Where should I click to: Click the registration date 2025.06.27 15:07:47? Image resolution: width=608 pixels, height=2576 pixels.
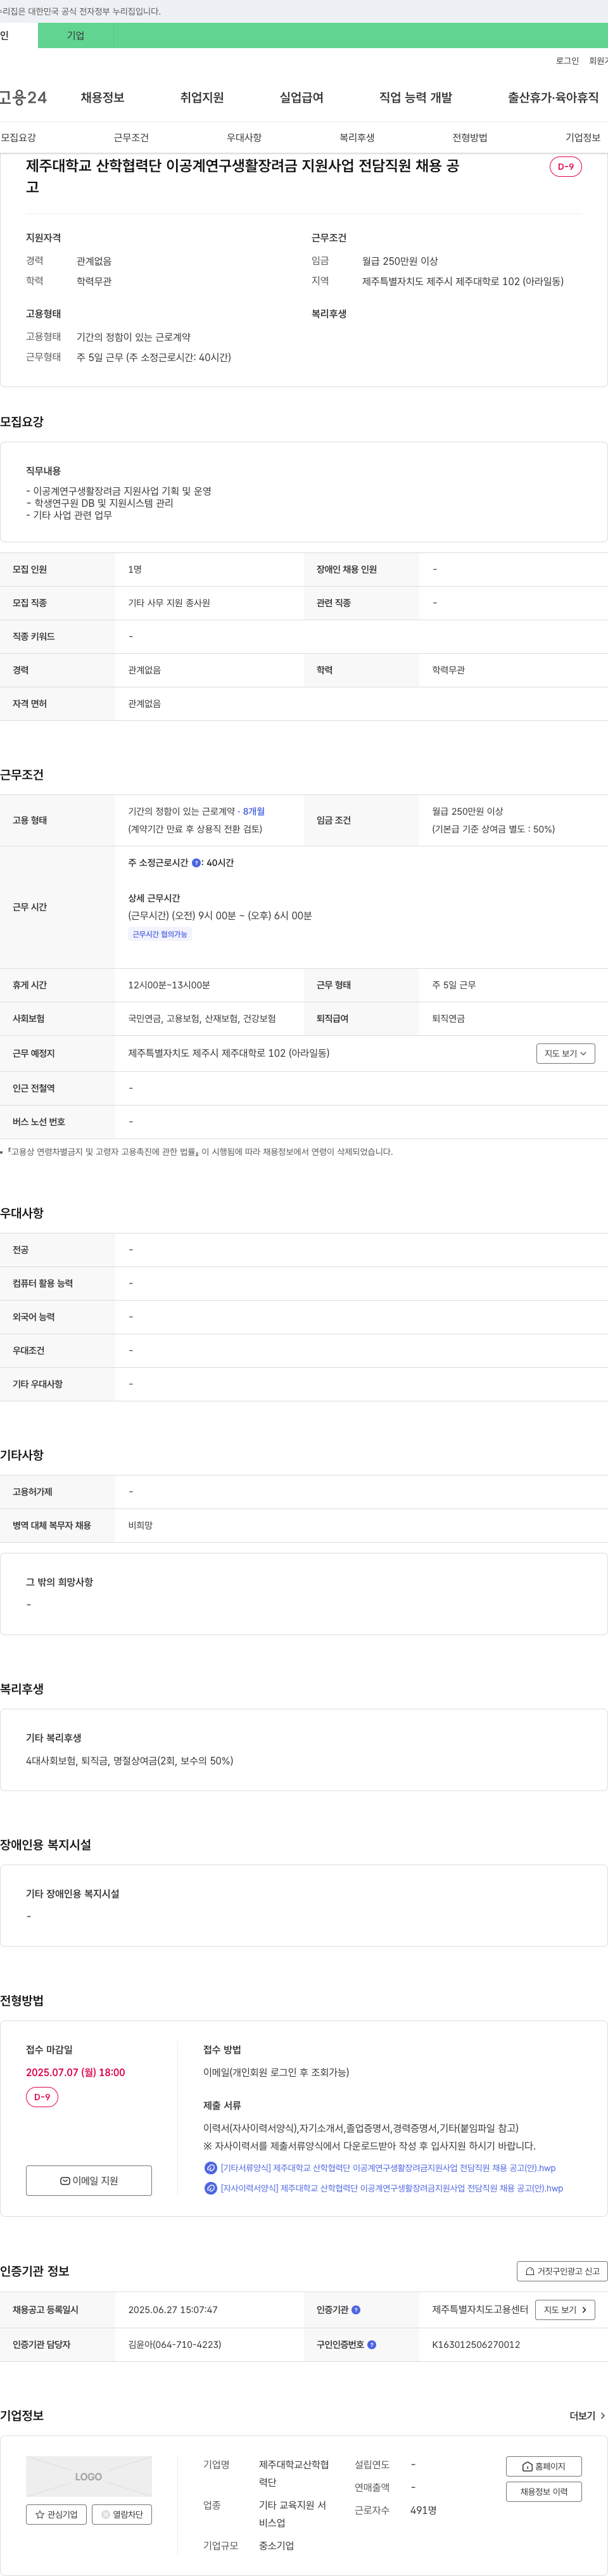(x=173, y=2310)
